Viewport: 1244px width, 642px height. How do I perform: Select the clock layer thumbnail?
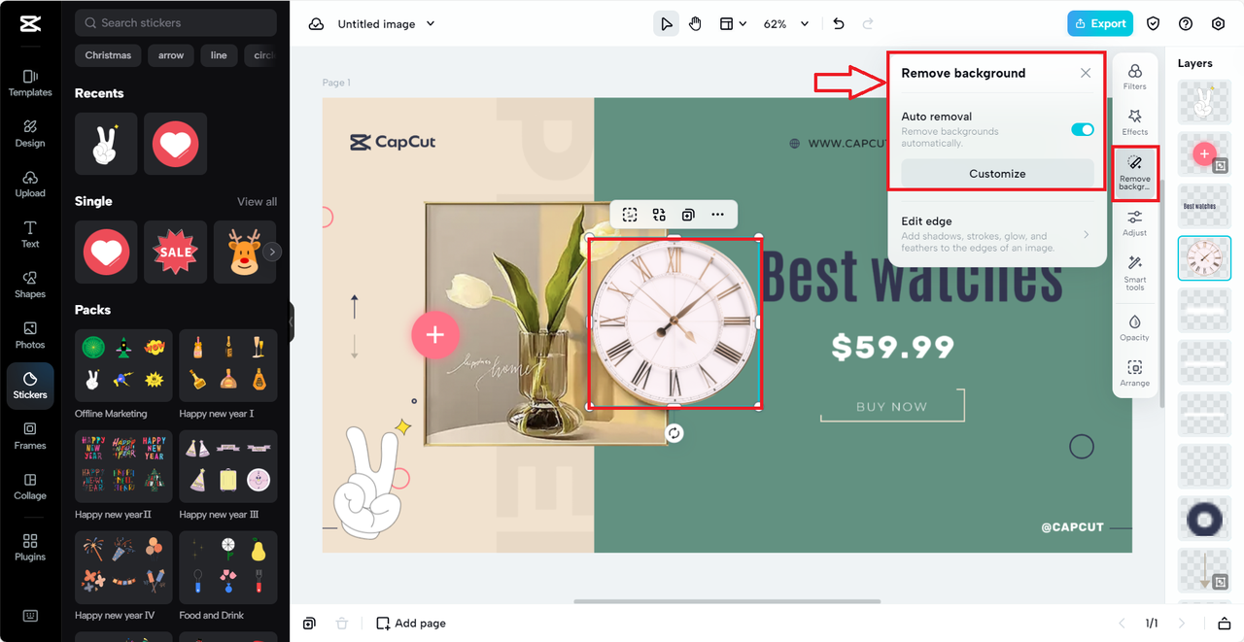[1204, 257]
